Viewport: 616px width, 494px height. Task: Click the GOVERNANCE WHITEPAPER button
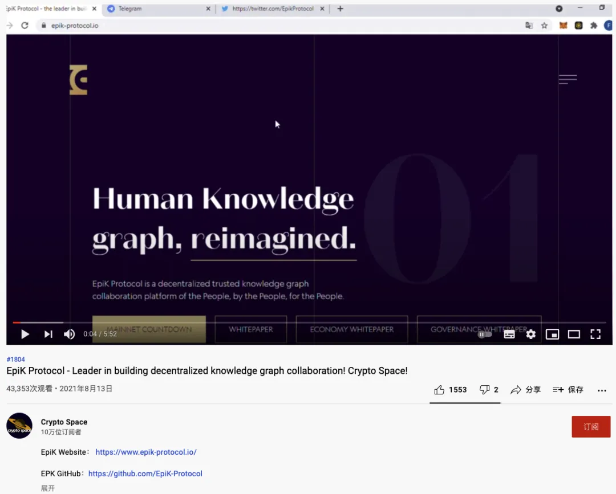tap(479, 329)
